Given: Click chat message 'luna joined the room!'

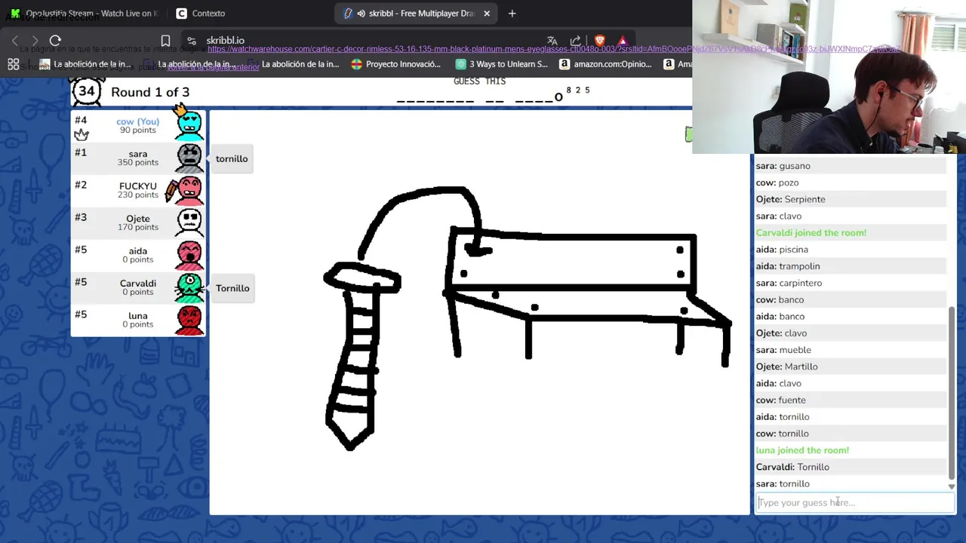Looking at the screenshot, I should coord(802,450).
